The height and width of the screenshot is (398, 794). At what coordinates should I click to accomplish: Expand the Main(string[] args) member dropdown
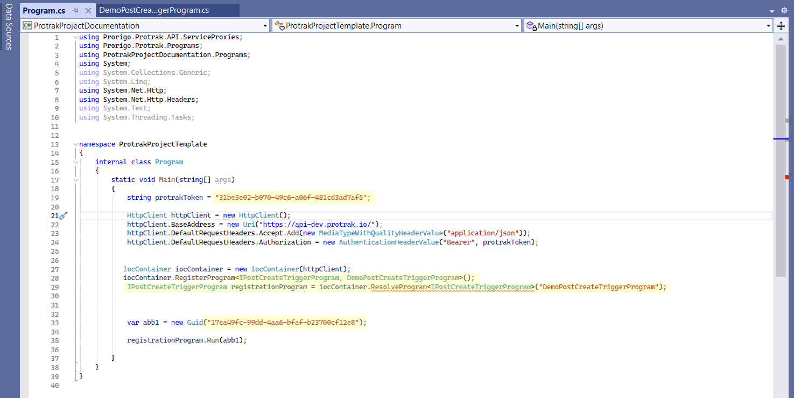[x=768, y=26]
